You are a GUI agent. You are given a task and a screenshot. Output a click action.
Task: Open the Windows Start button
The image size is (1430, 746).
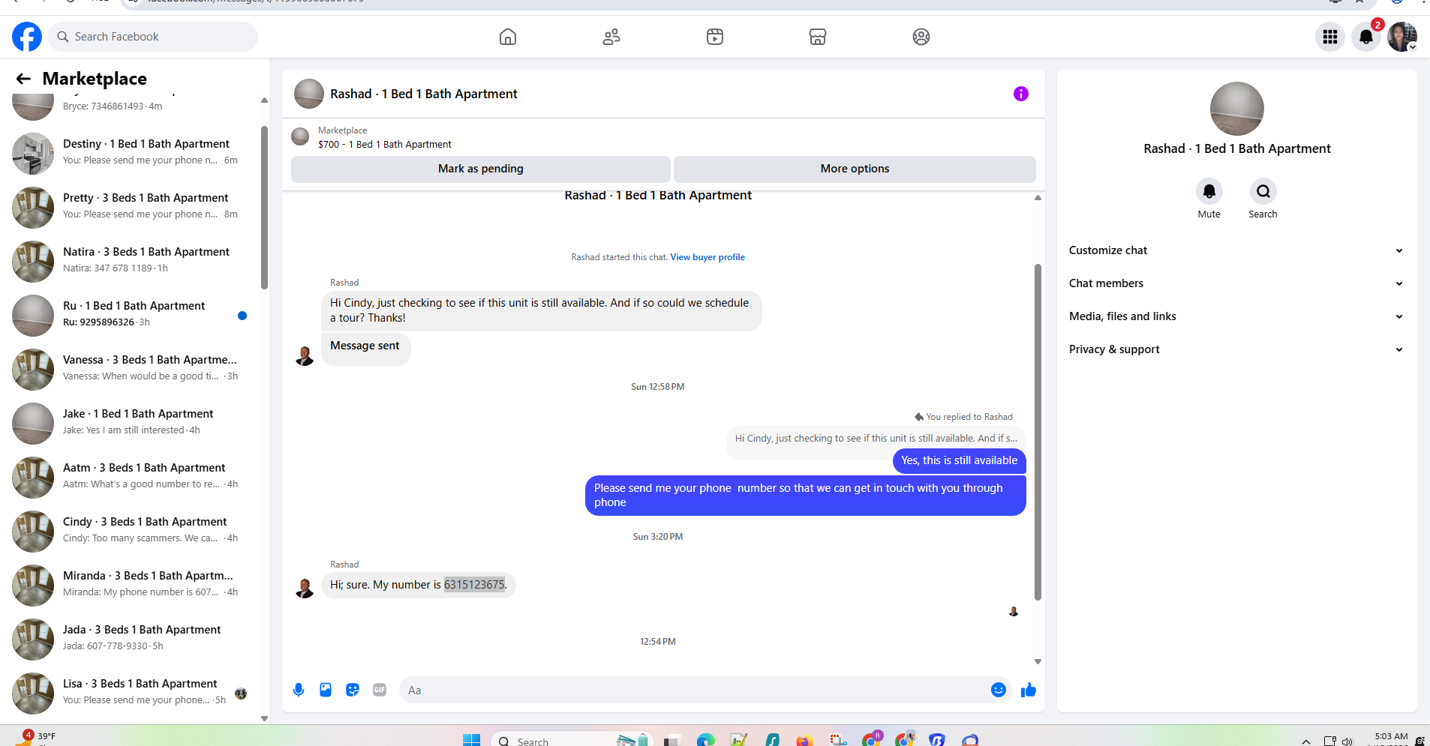coord(471,740)
